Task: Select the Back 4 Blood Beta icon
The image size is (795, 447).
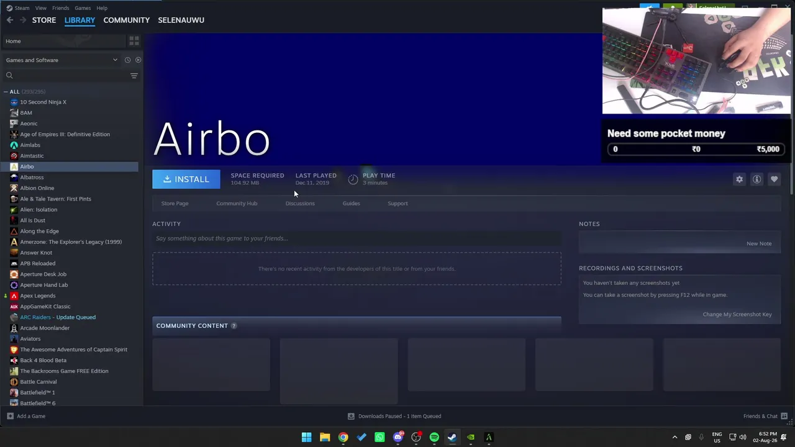Action: pyautogui.click(x=14, y=360)
